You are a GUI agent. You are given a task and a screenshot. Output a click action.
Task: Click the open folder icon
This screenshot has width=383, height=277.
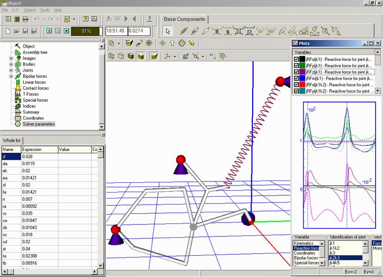click(x=17, y=31)
